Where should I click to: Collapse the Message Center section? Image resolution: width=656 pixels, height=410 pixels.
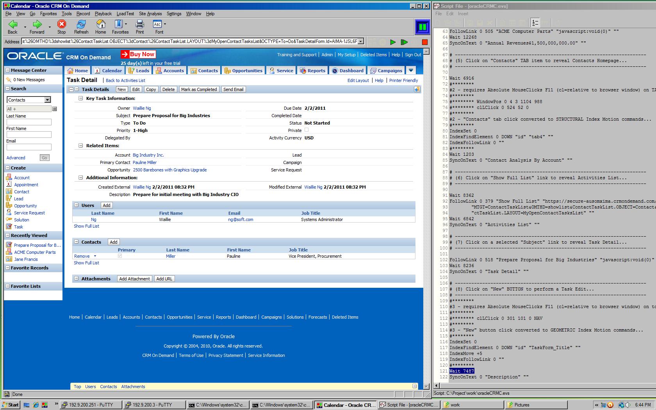[x=7, y=70]
